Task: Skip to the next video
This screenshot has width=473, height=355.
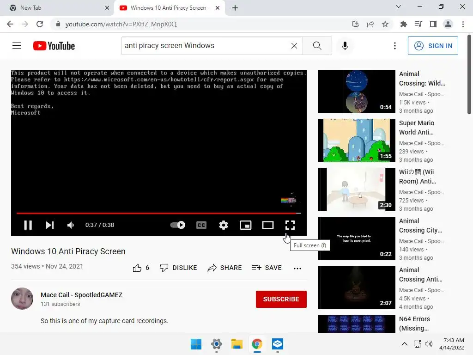Action: (50, 225)
